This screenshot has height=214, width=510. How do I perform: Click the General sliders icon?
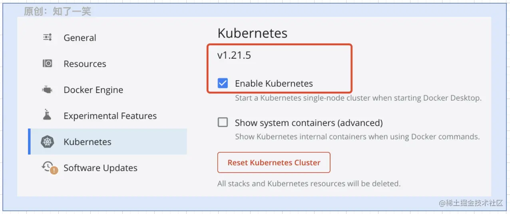click(48, 38)
